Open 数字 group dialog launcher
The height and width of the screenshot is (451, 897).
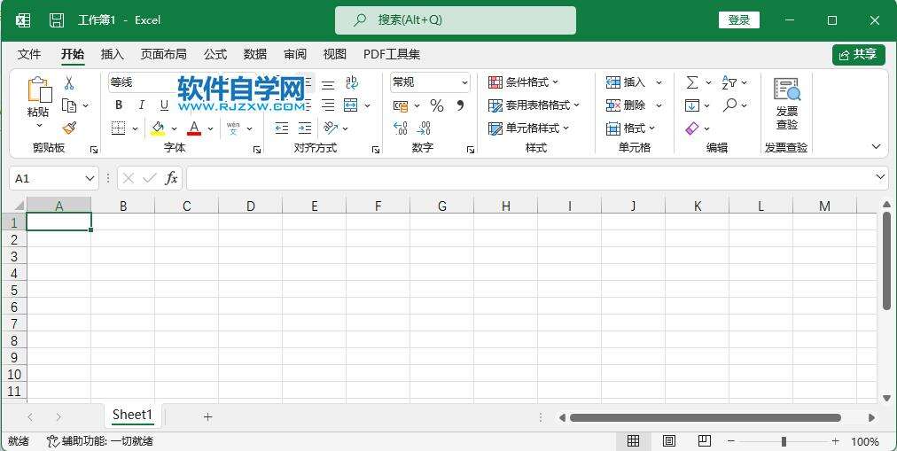[471, 150]
